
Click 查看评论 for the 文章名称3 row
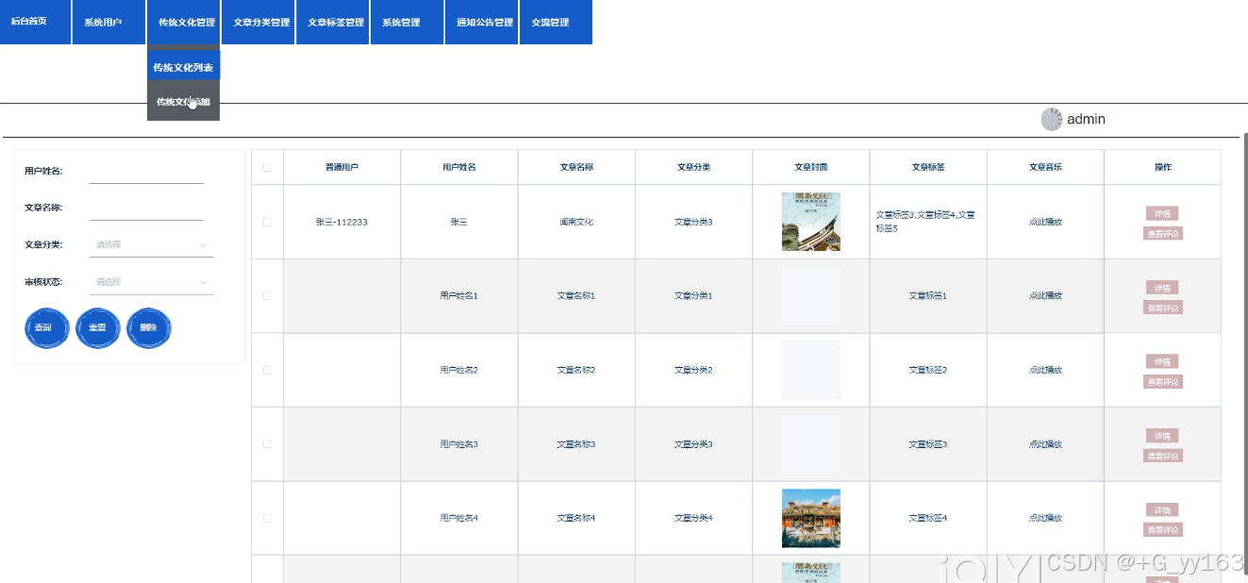coord(1162,456)
